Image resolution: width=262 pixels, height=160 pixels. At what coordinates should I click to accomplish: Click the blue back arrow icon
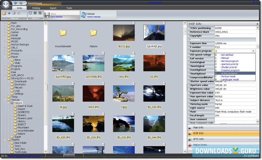tap(15, 3)
